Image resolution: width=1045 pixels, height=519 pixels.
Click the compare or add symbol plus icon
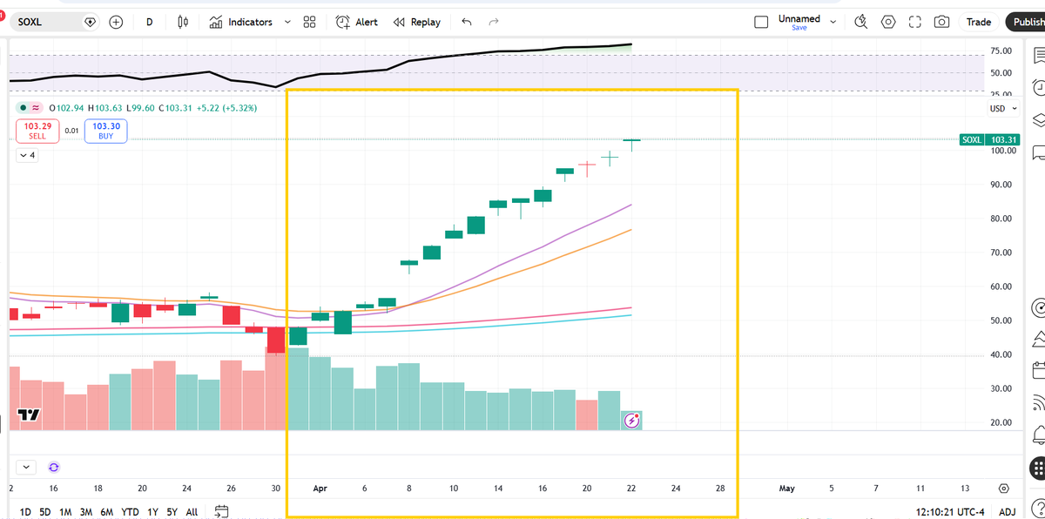tap(116, 22)
